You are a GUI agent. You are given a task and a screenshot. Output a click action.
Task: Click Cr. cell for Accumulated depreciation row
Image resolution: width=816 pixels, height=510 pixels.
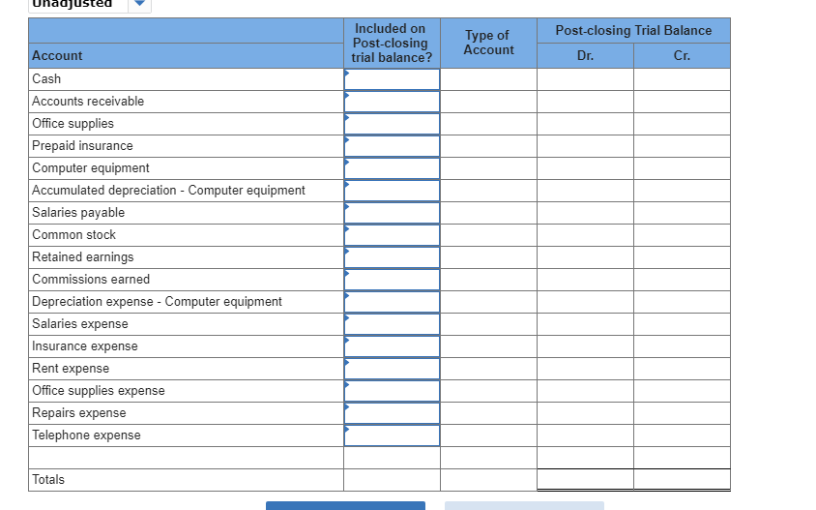coord(683,191)
